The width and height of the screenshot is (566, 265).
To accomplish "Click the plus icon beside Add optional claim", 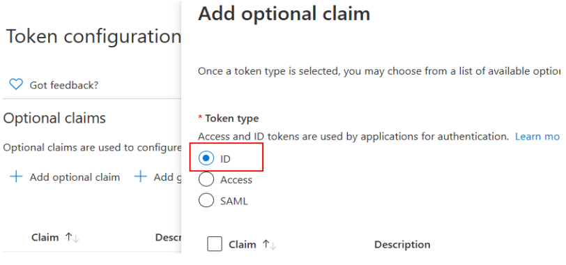I will click(x=16, y=177).
